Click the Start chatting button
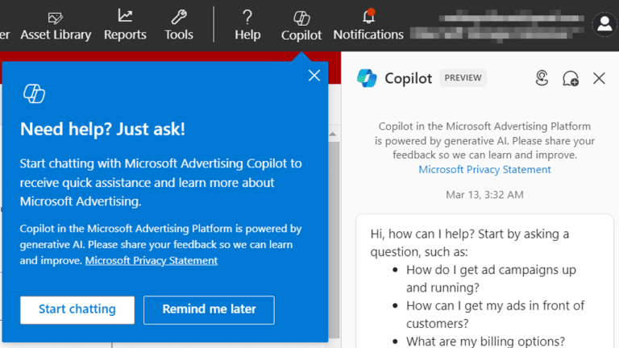 point(77,309)
